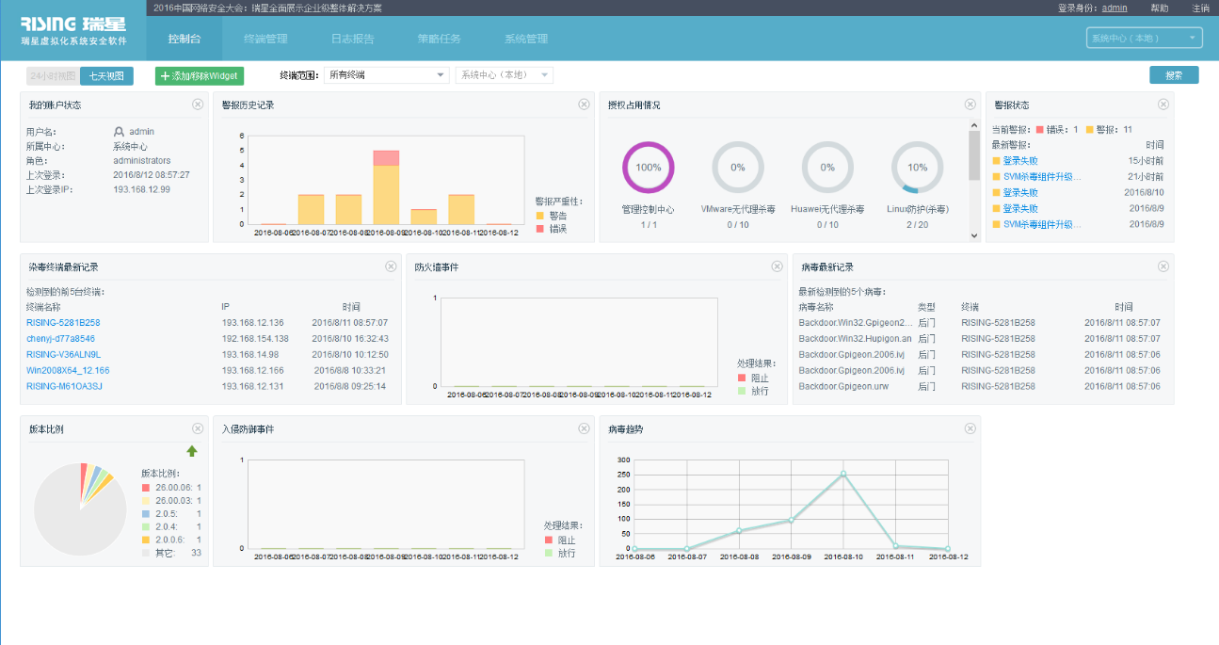Close the 版本比例 widget
This screenshot has height=645, width=1219.
click(198, 428)
